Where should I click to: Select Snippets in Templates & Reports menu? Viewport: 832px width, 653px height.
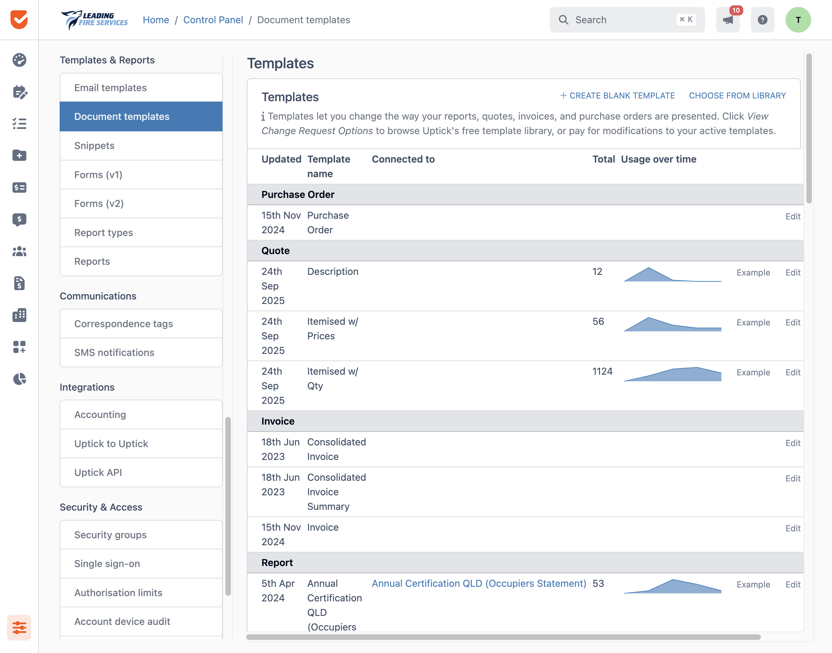141,146
